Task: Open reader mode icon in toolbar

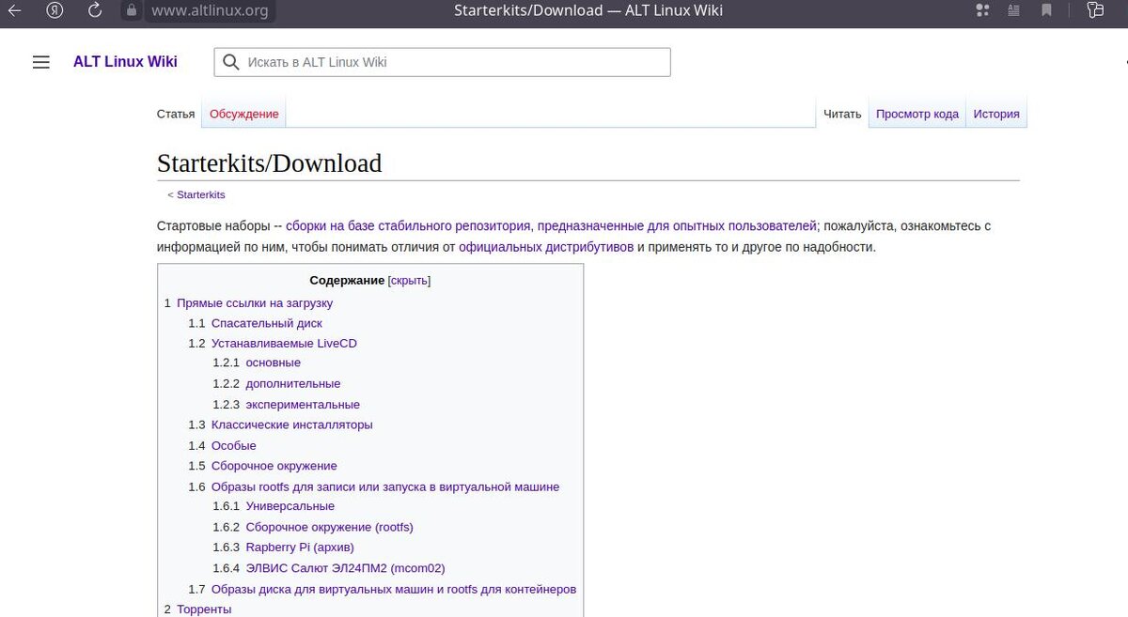Action: pyautogui.click(x=1012, y=11)
